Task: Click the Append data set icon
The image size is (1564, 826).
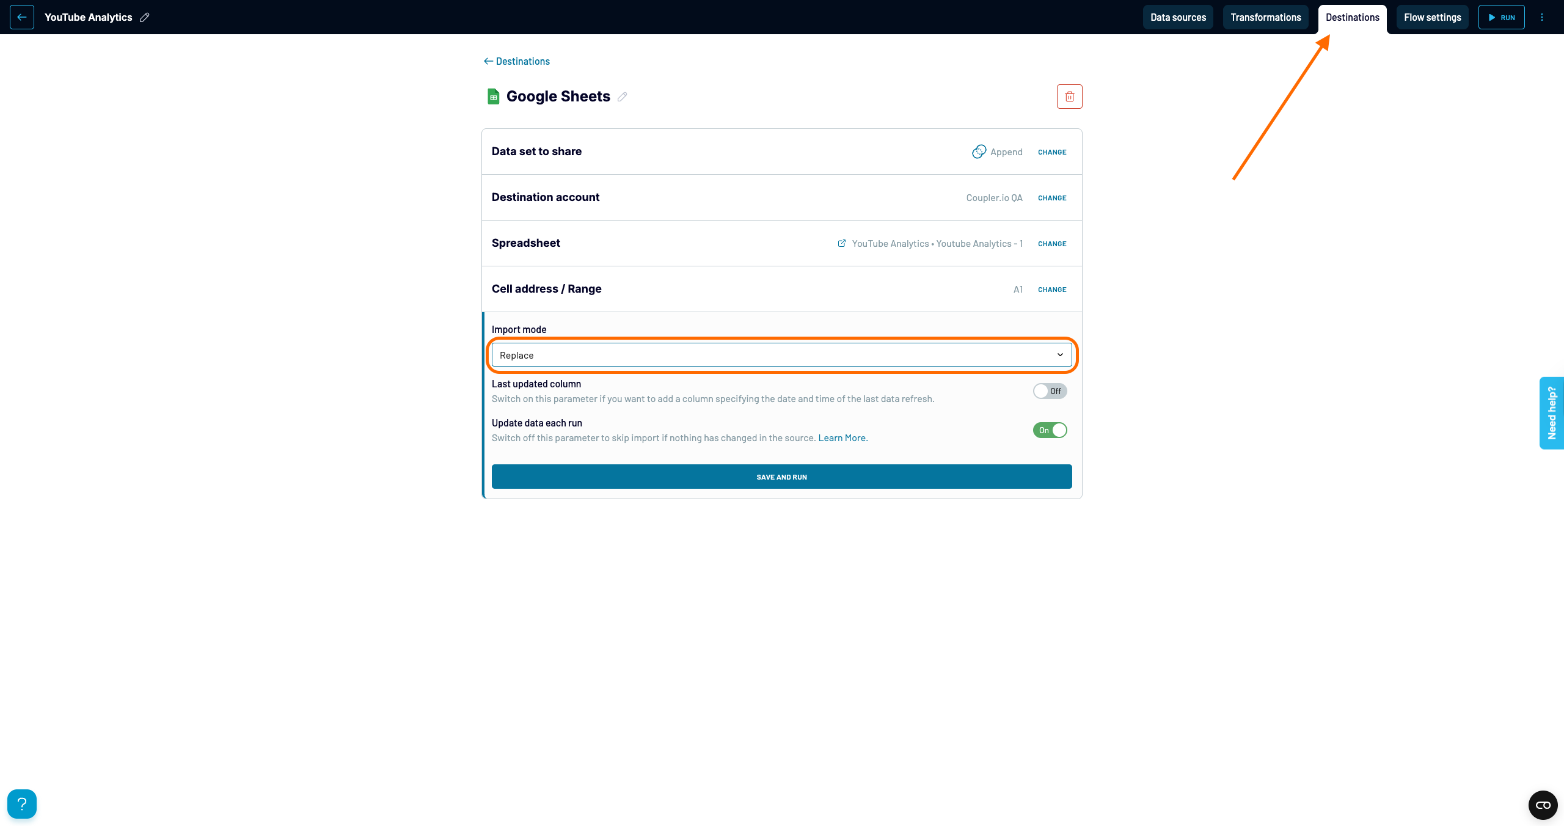Action: [979, 152]
